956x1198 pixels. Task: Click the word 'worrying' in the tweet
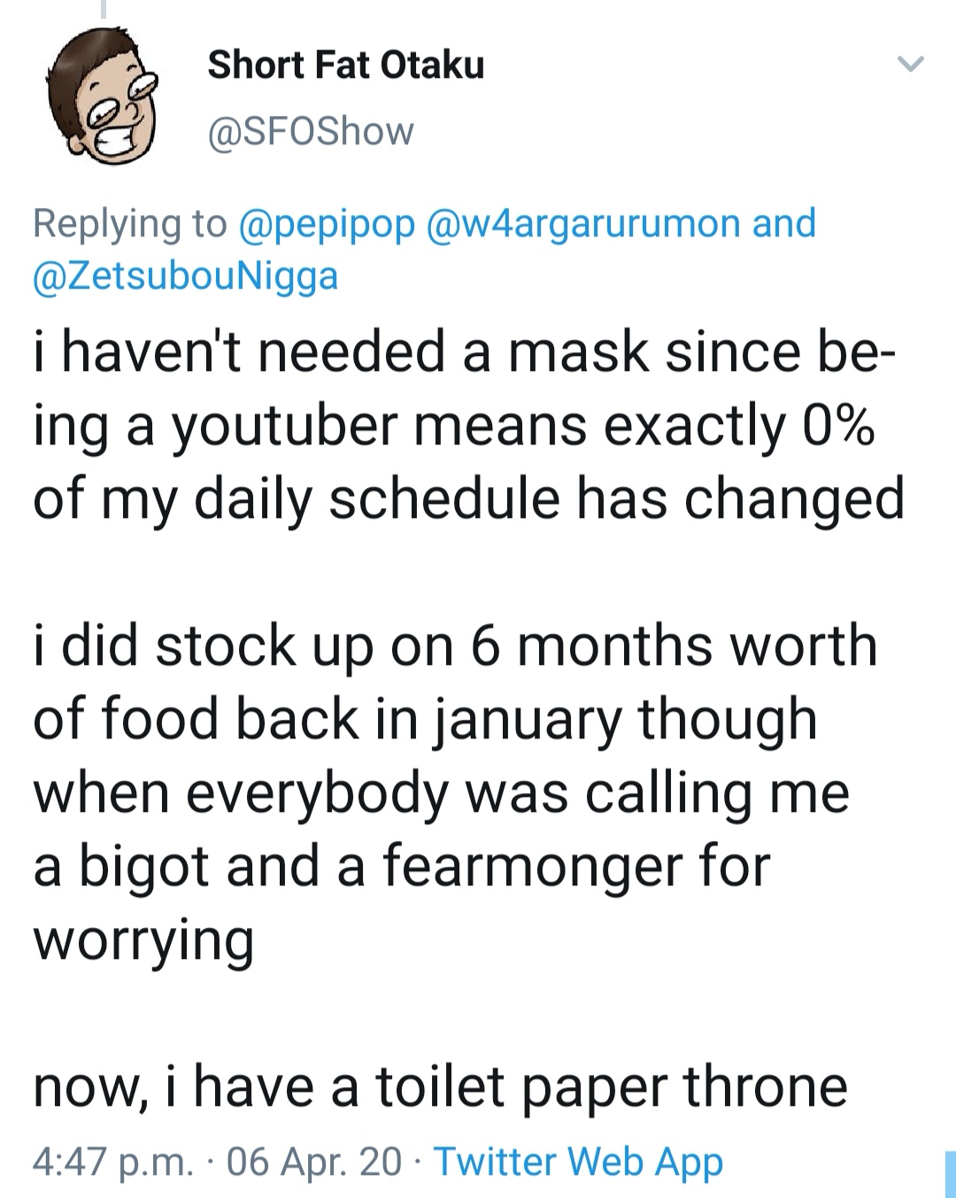(x=143, y=940)
